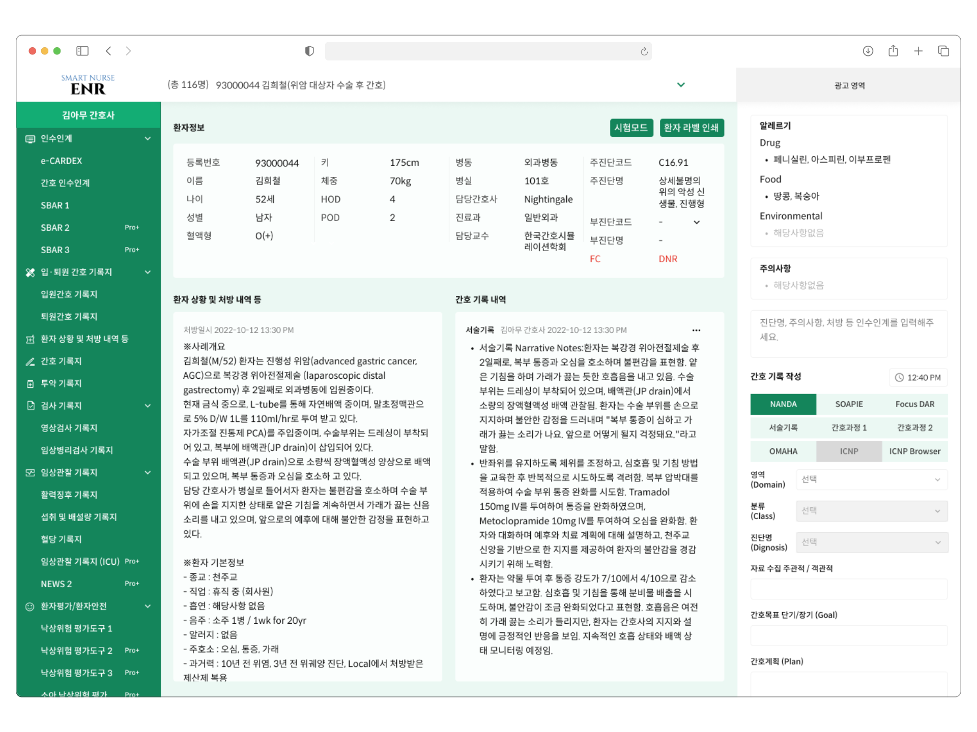Viewport: 977px width, 732px height.
Task: Click the 환자 라벨 인쇄 button
Action: click(x=691, y=128)
